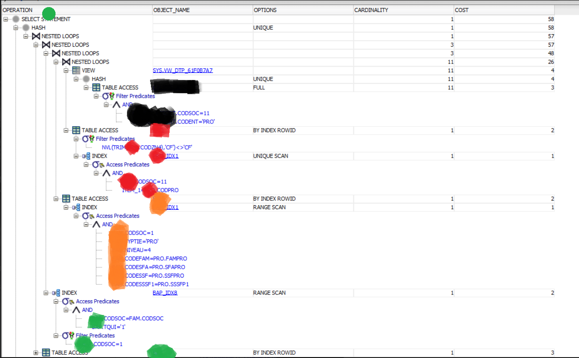Collapse the AND node above the CODEFAM conditions
This screenshot has height=358, width=579.
(x=87, y=224)
